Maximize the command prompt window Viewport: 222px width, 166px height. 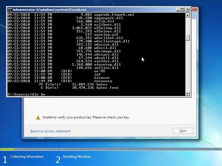(183, 10)
